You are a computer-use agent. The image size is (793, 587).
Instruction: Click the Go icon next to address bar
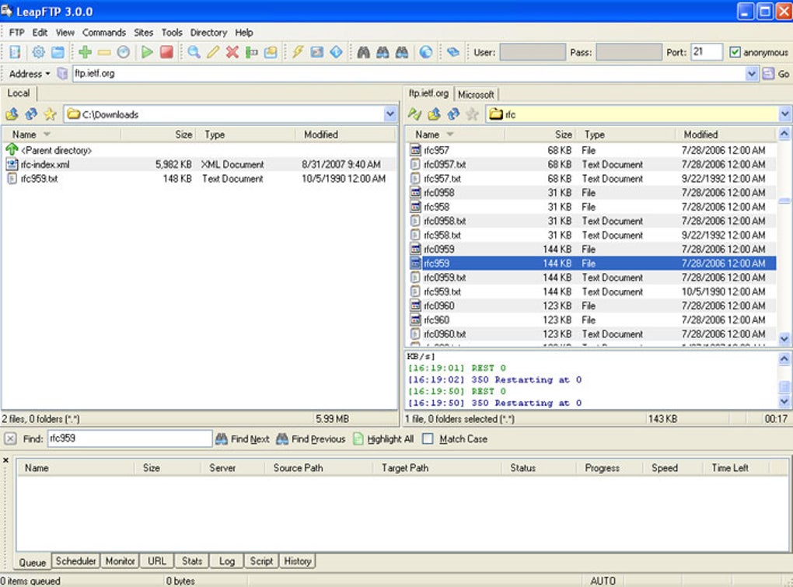coord(768,74)
